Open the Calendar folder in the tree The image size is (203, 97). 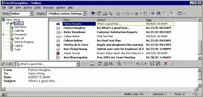click(x=19, y=31)
